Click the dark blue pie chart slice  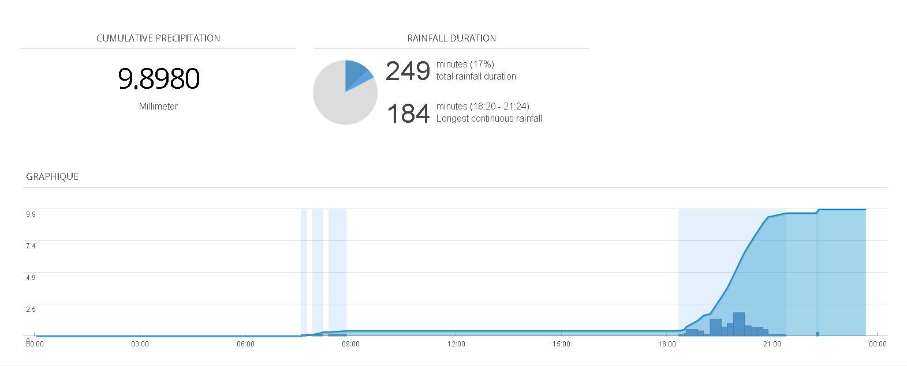(354, 73)
